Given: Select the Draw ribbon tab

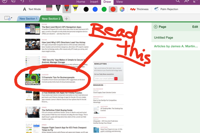Looking at the screenshot, I should (107, 2).
